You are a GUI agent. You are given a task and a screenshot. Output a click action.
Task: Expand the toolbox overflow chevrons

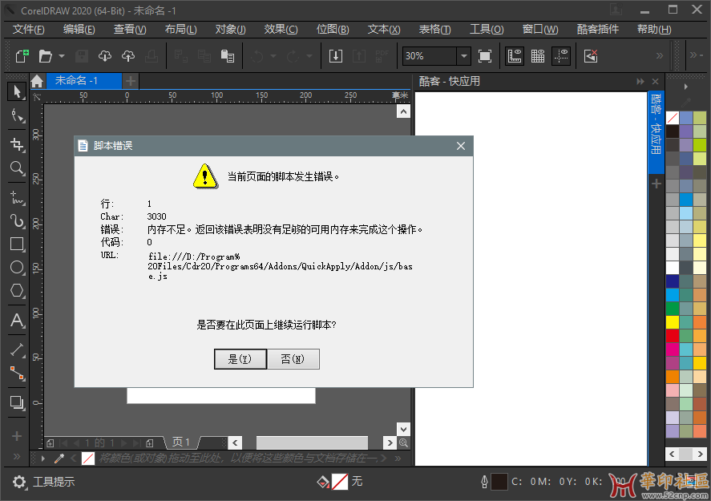17,456
